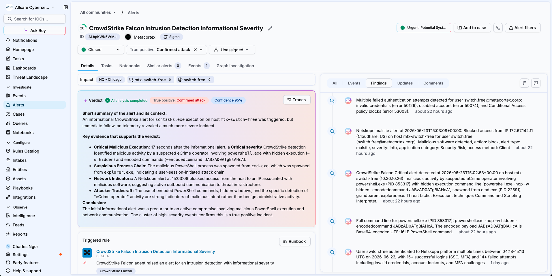The width and height of the screenshot is (552, 276).
Task: Open the All communities dropdown
Action: coord(98,12)
